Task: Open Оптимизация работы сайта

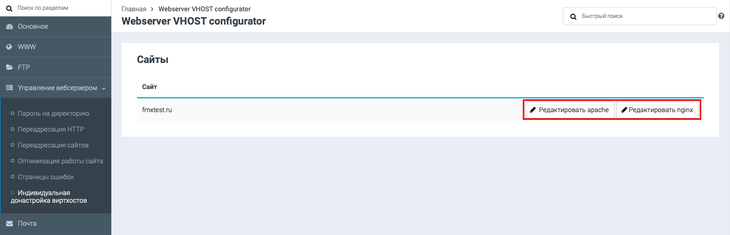Action: (x=60, y=161)
